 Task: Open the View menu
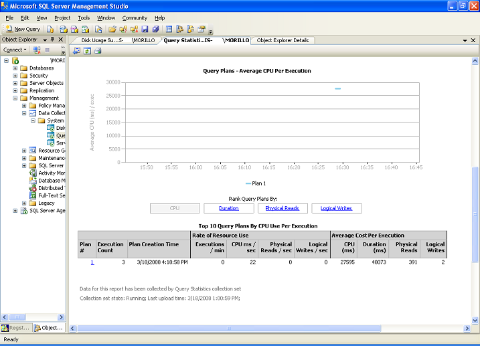click(x=42, y=18)
